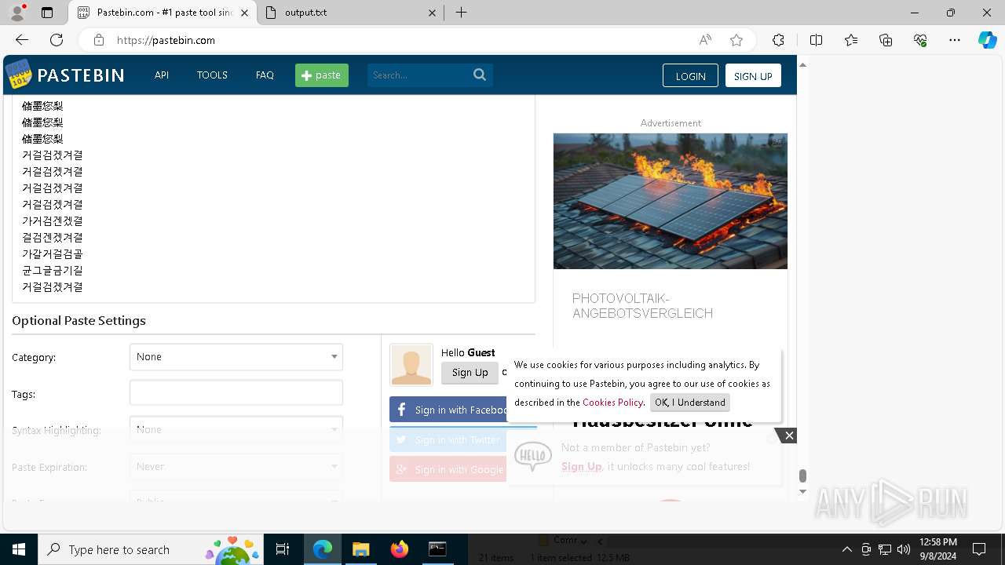This screenshot has width=1005, height=565.
Task: Open Browser essentials heart icon
Action: pos(920,40)
